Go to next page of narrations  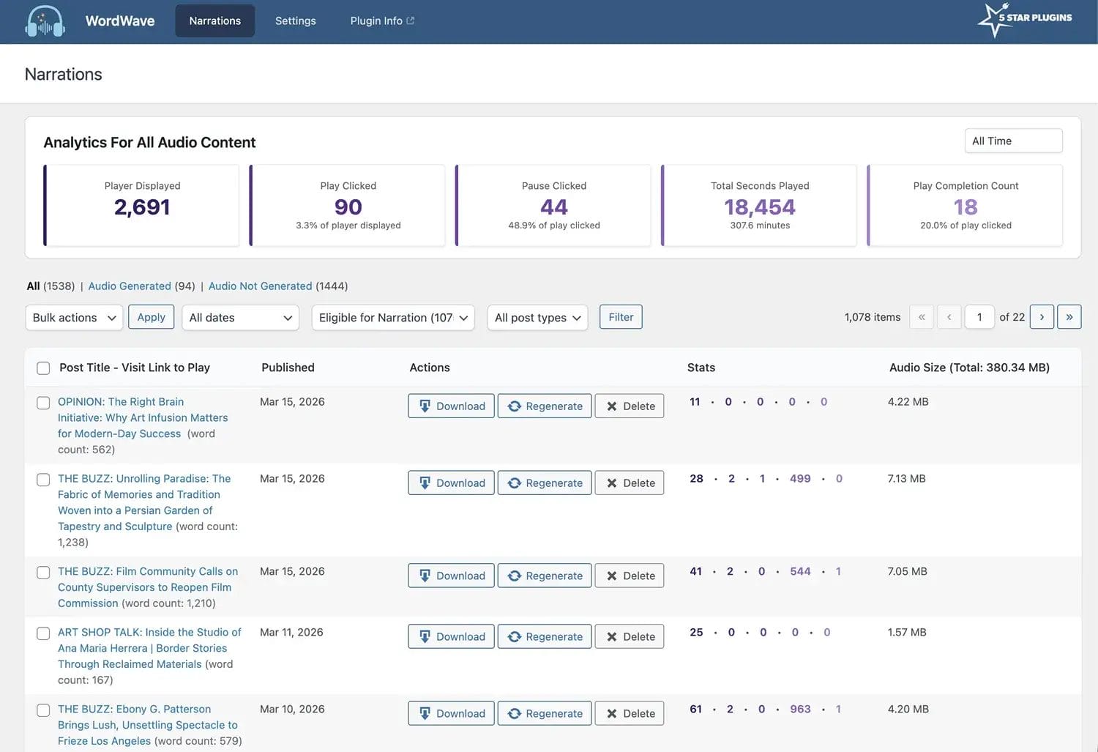1042,317
